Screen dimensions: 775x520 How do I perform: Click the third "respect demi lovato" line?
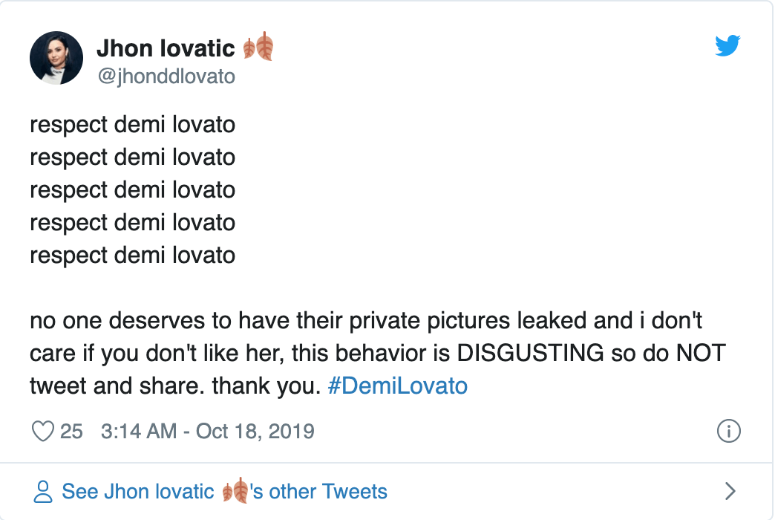132,189
